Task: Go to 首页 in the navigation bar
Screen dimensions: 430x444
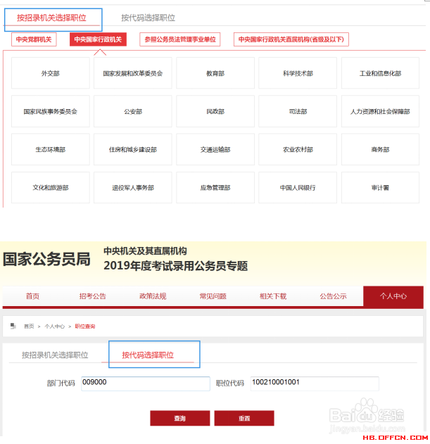Action: pyautogui.click(x=32, y=296)
